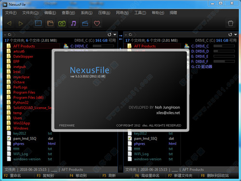
Task: Click the copy-to-right-panel arrow icon
Action: tap(120, 36)
